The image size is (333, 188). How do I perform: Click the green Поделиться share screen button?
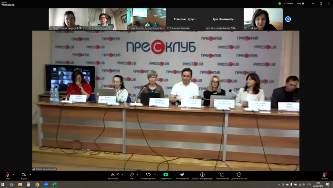click(x=166, y=176)
